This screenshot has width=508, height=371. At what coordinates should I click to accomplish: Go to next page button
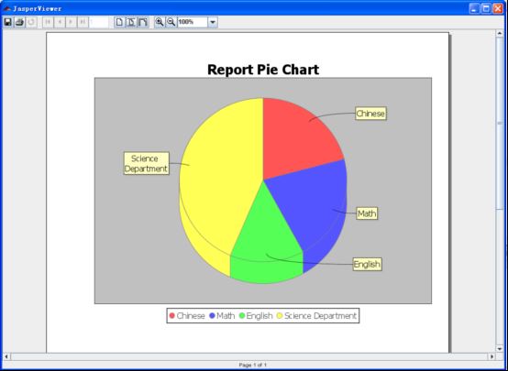click(x=71, y=22)
